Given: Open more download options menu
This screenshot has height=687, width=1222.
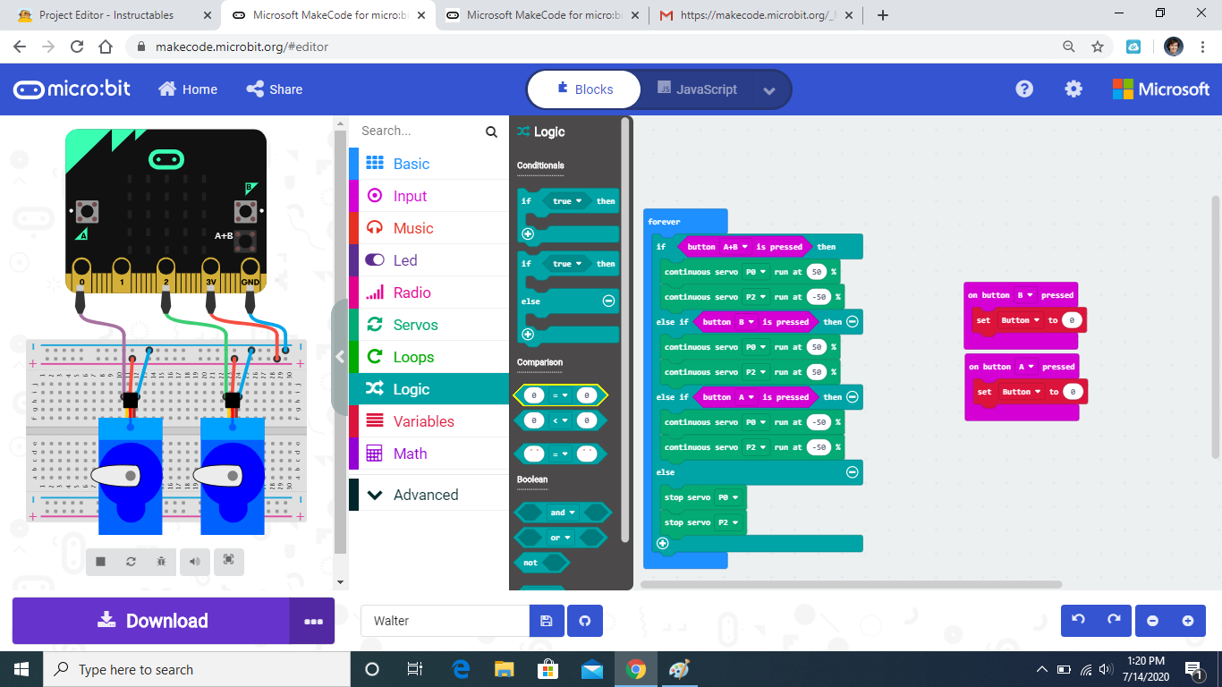Looking at the screenshot, I should (312, 621).
